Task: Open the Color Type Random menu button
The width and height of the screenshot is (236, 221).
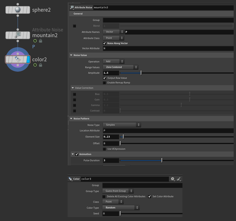Action: (x=121, y=208)
